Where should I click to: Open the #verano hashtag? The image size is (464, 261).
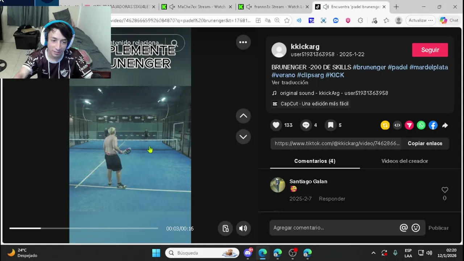(283, 75)
